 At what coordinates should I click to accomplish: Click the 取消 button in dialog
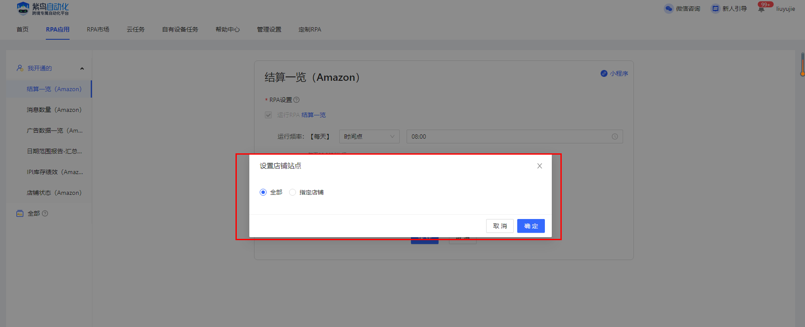pos(500,226)
